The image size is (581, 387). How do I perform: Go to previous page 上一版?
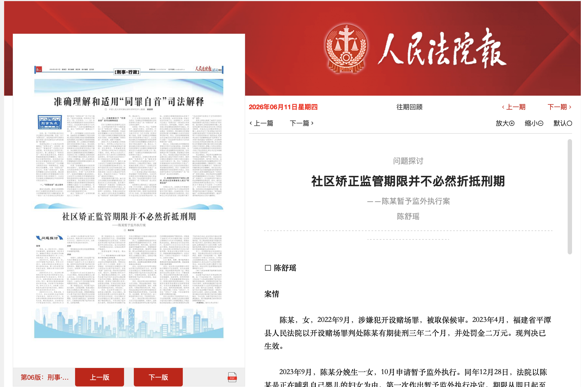(100, 377)
